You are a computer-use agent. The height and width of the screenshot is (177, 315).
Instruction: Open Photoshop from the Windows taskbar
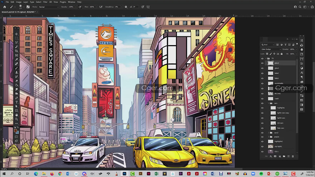coord(124,173)
